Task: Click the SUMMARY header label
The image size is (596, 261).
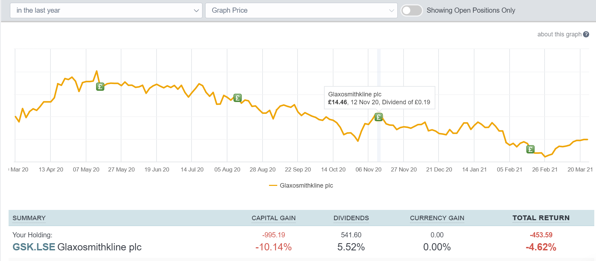Action: click(29, 218)
